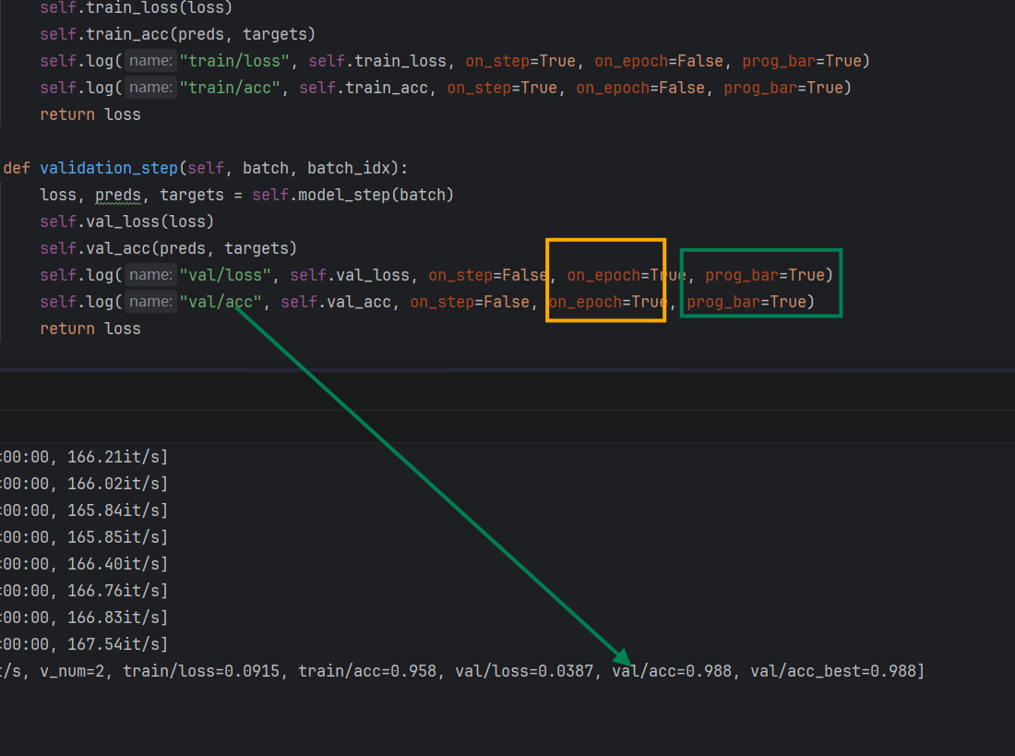Click the "train/acc" string in the code

point(230,88)
